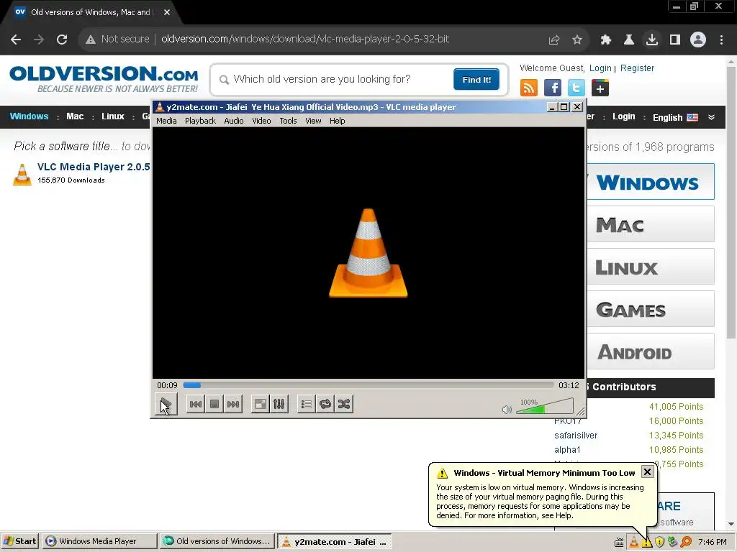Select the MAC platform button

tap(651, 224)
